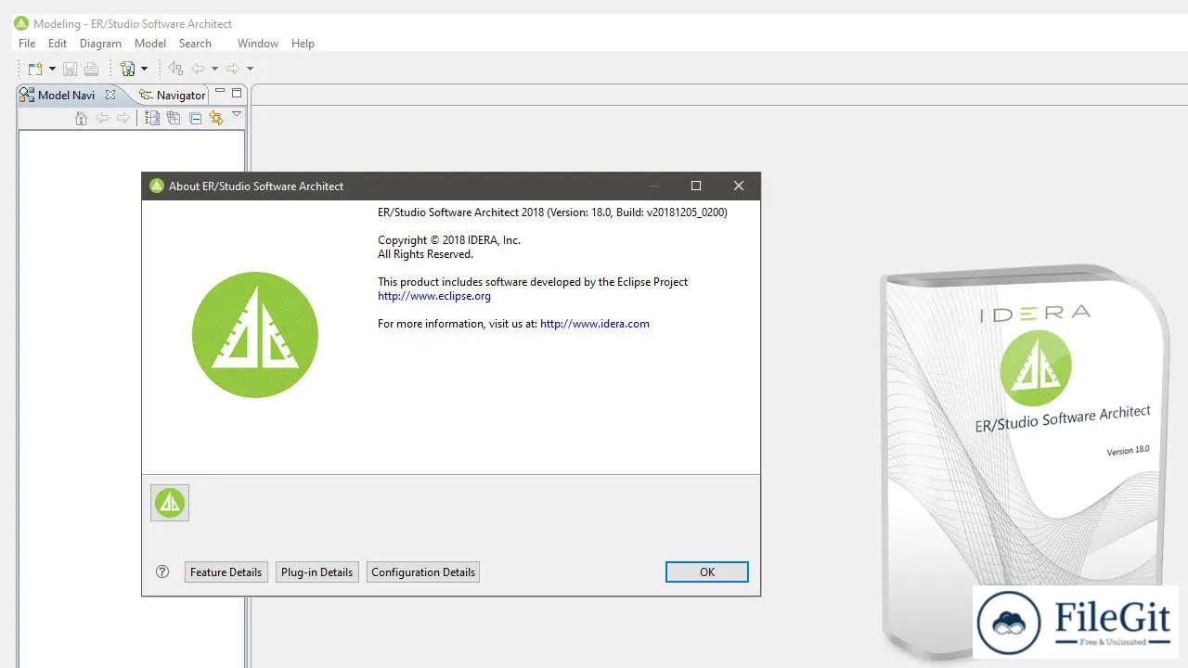Open the Back history dropdown arrow

(x=214, y=69)
